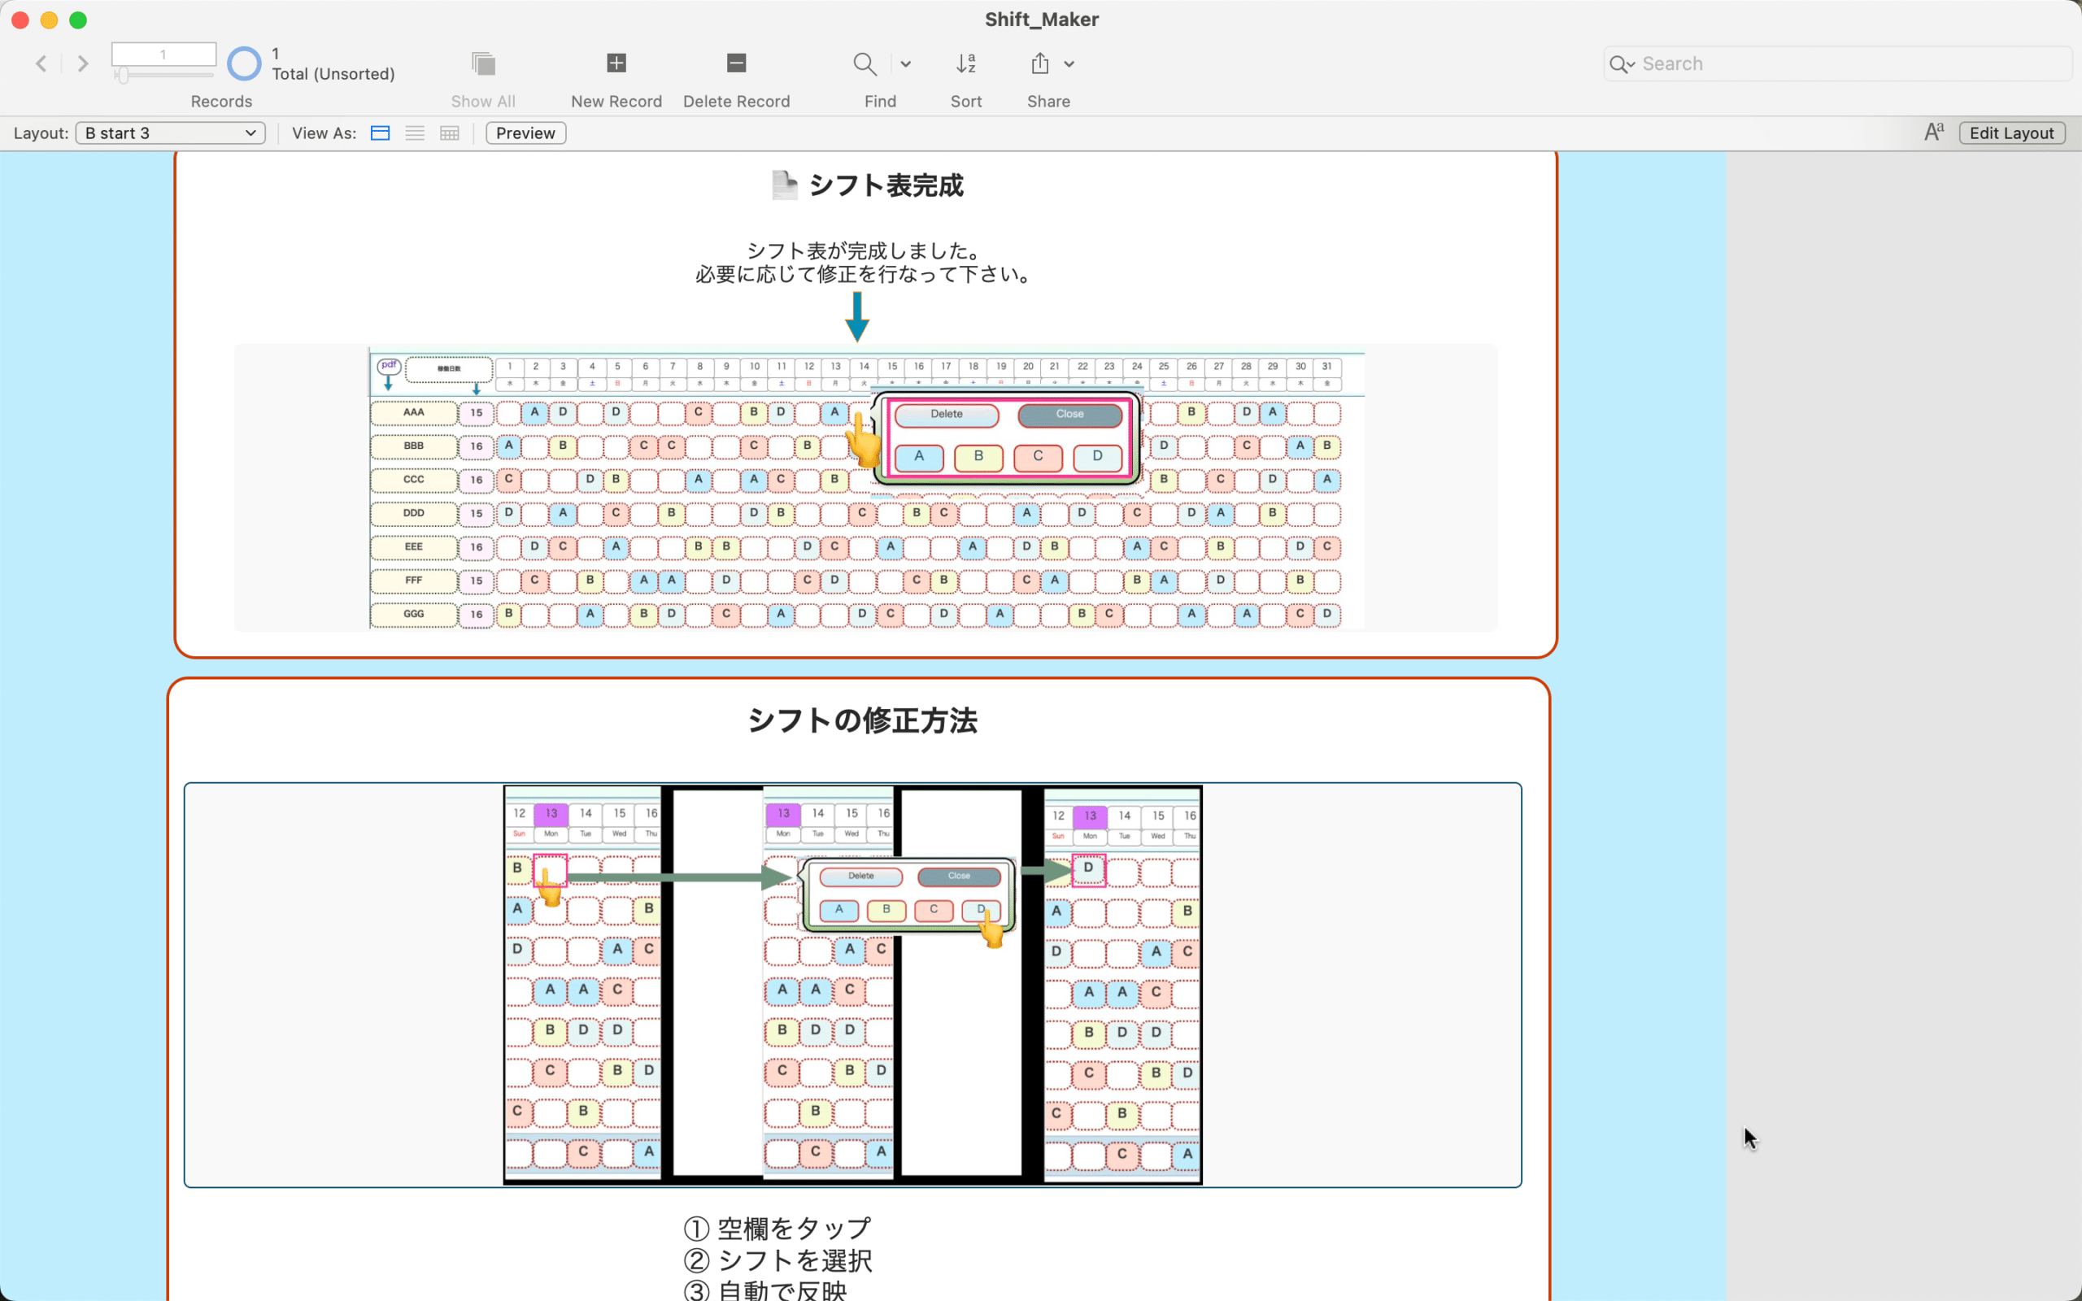Click the record number field
Viewport: 2082px width, 1301px height.
(x=163, y=54)
